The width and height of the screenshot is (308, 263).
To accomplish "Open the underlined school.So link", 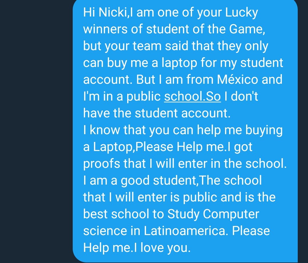I will (x=192, y=96).
